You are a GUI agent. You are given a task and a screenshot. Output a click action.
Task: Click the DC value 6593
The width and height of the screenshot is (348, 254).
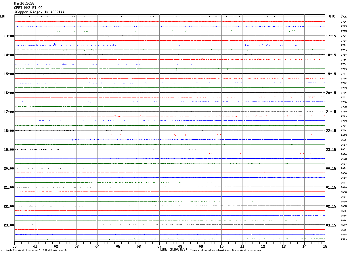344,239
